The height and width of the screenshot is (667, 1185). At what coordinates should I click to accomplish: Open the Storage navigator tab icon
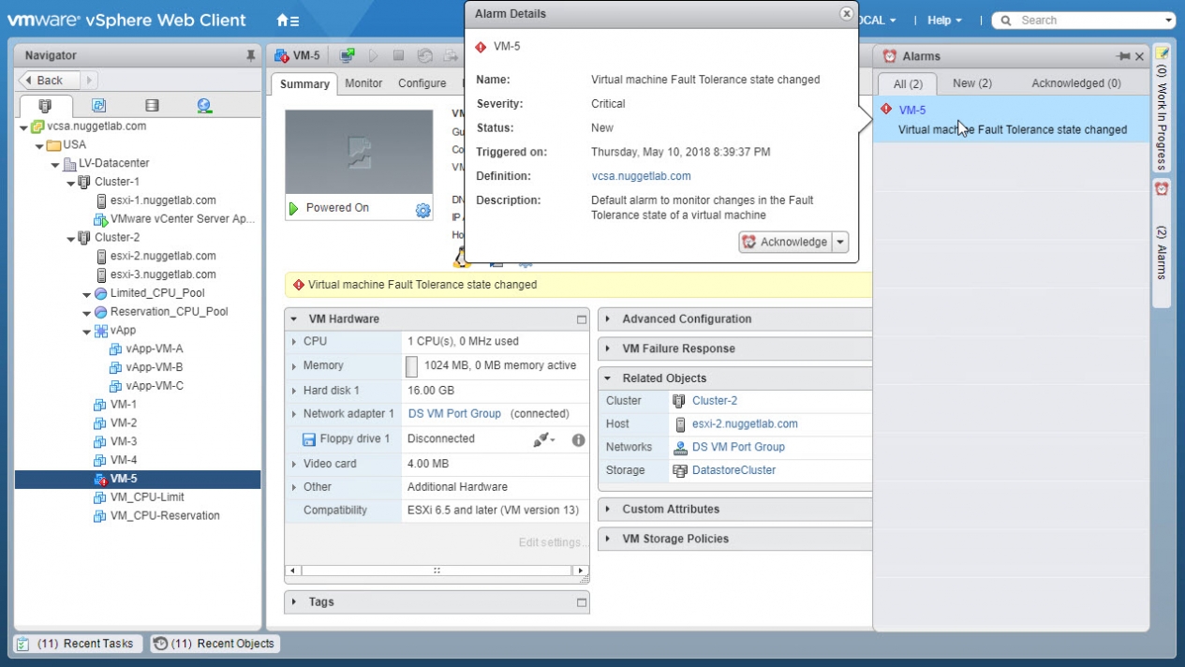tap(152, 106)
